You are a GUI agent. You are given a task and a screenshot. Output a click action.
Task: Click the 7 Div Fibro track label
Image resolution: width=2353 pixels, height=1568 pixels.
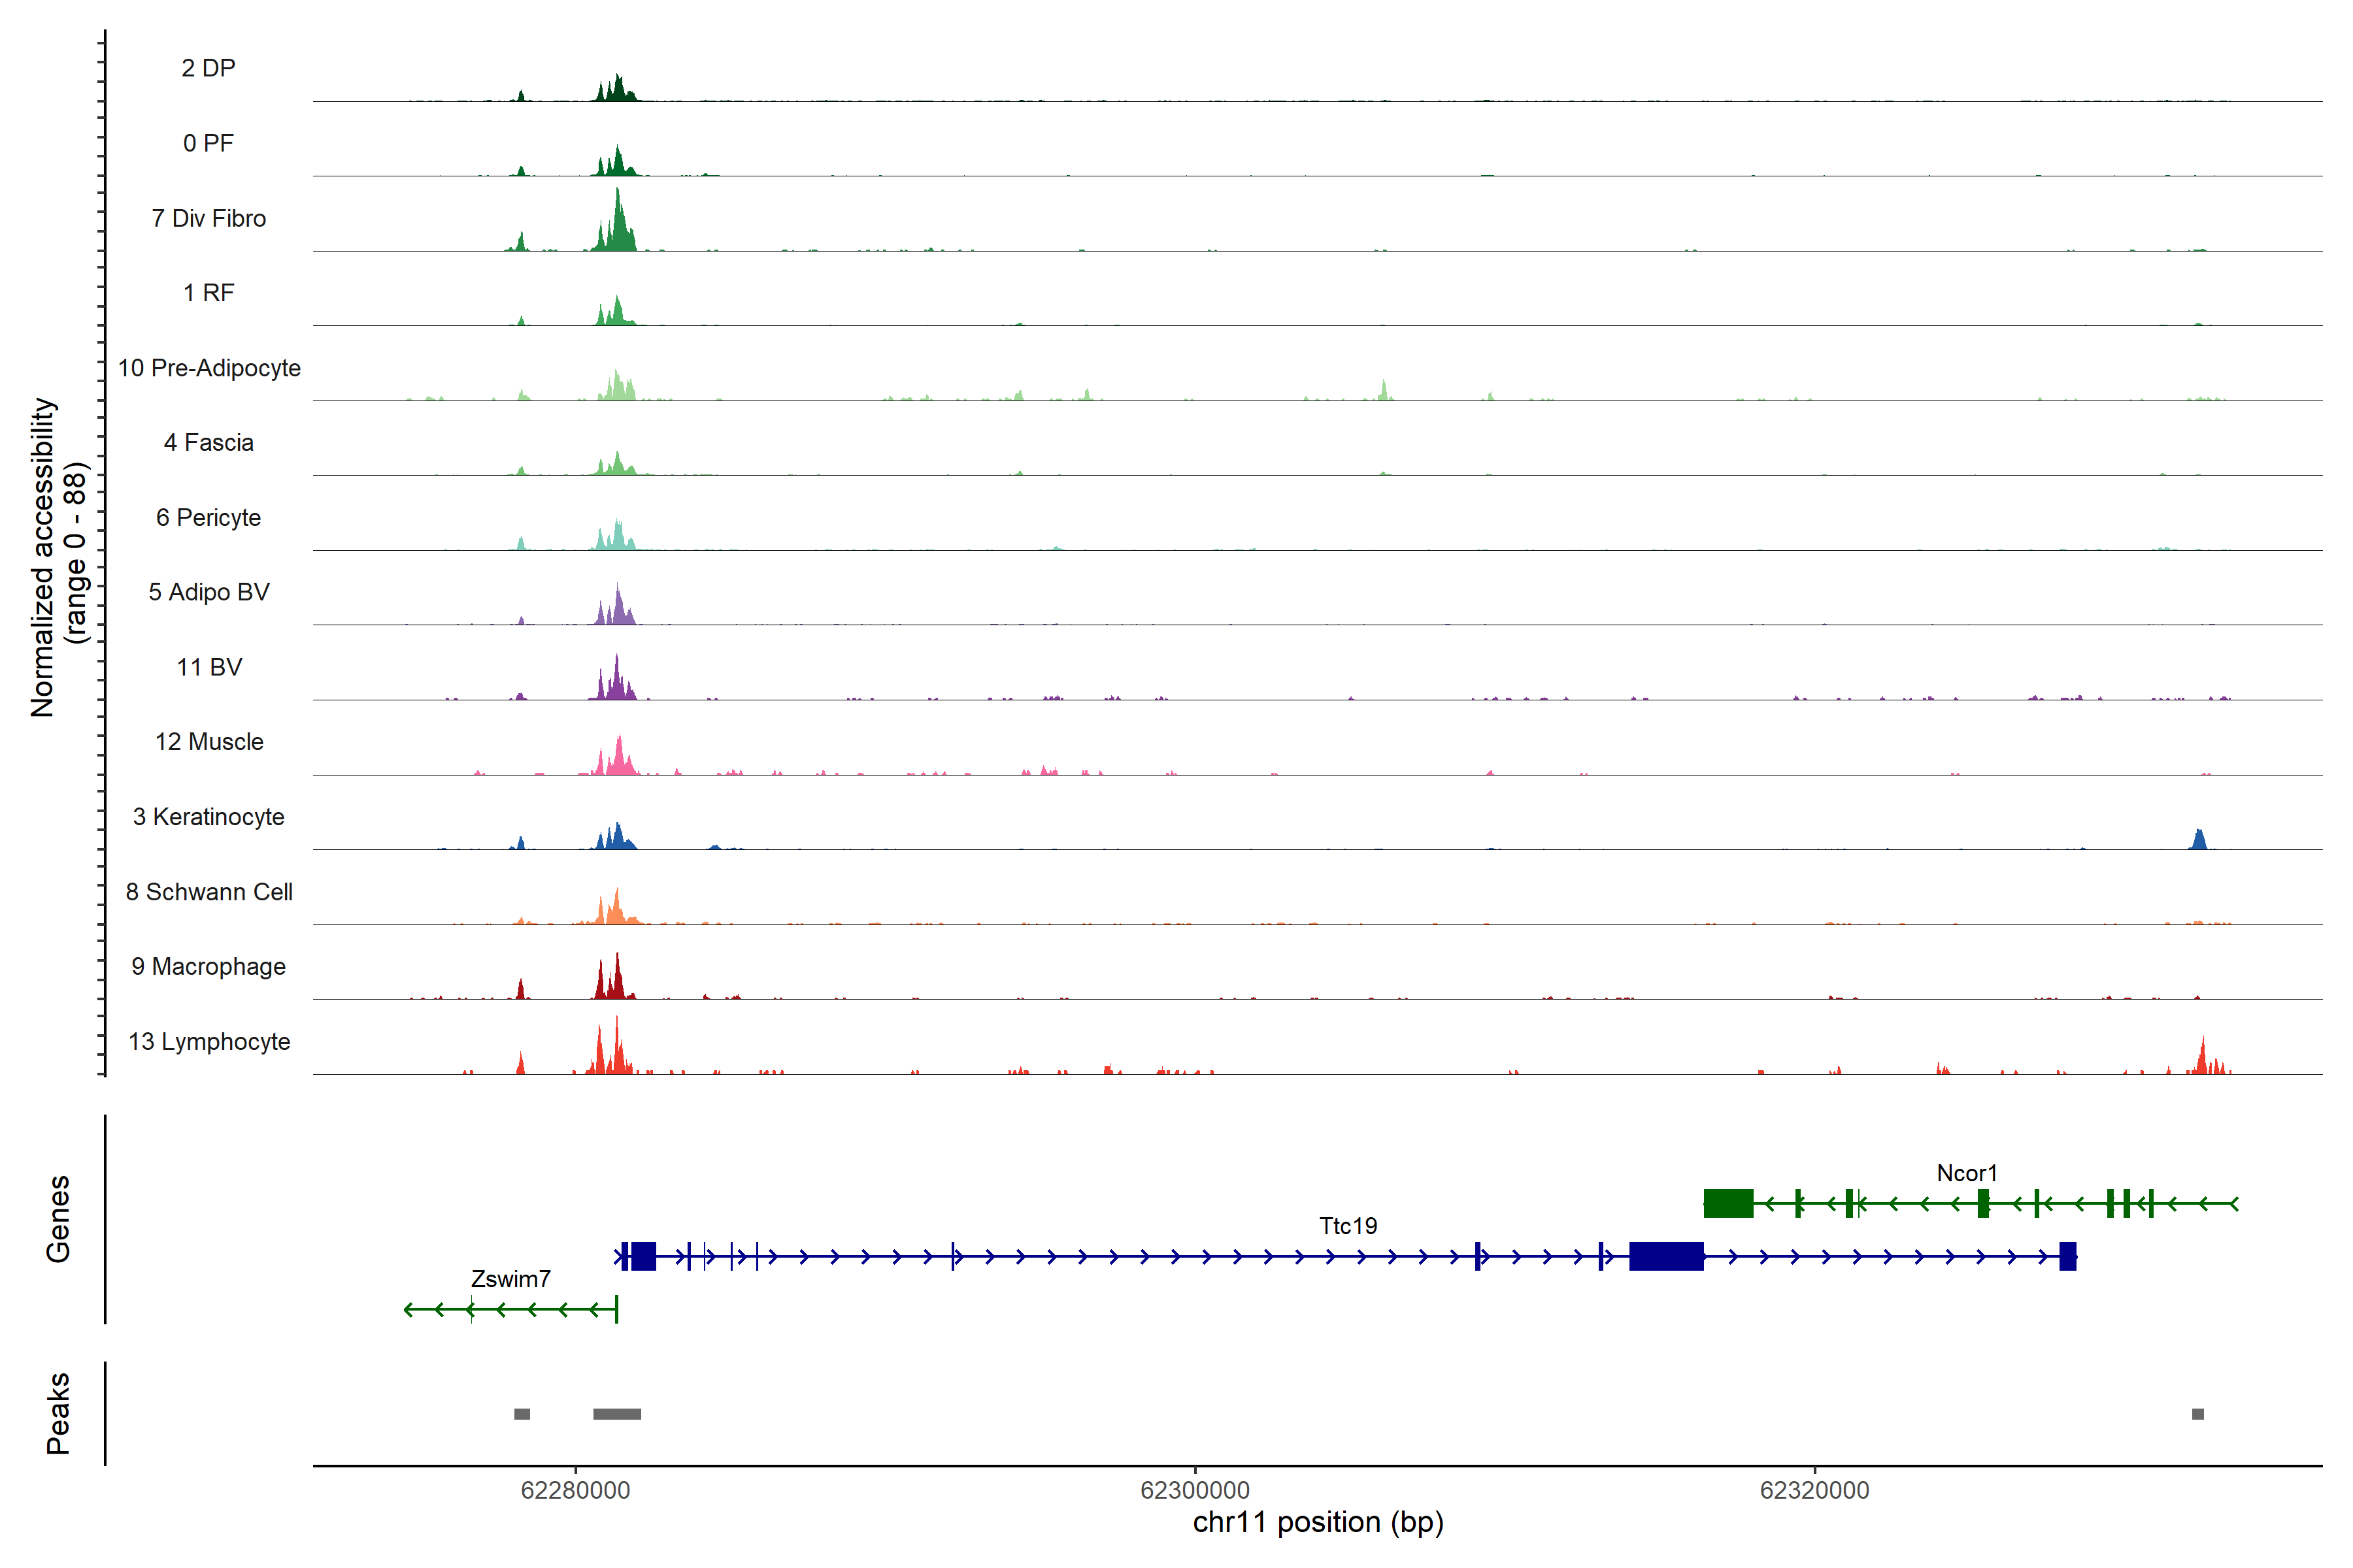click(208, 218)
